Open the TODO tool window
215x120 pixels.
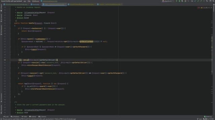(24, 117)
